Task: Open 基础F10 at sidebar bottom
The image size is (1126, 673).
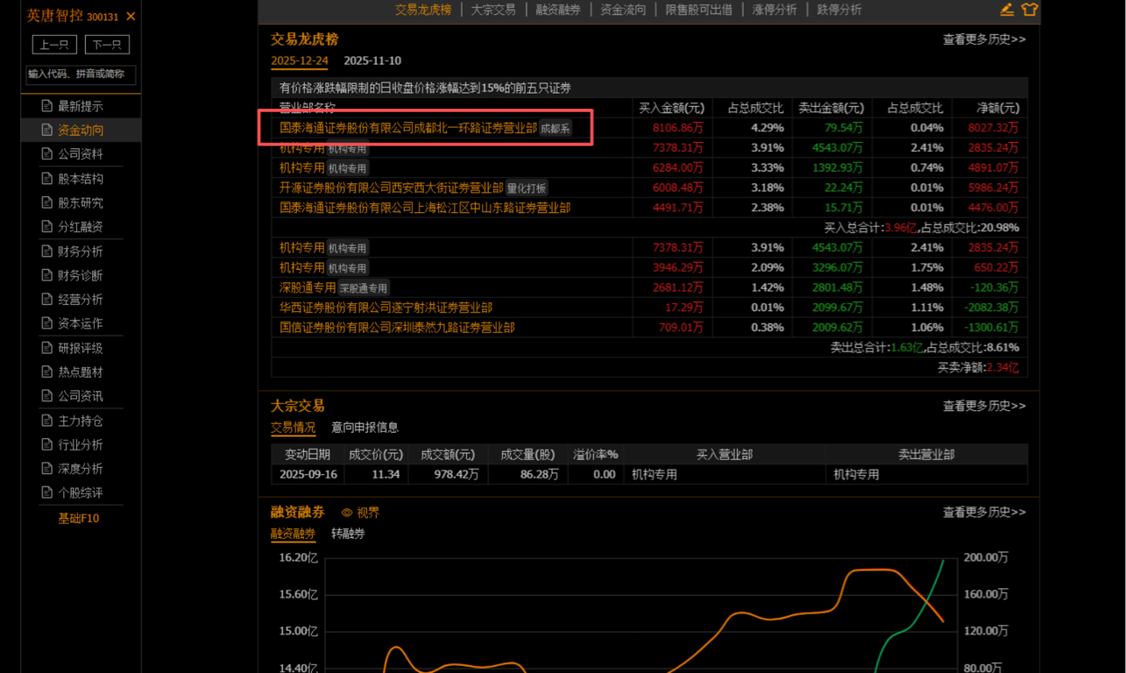Action: click(79, 518)
